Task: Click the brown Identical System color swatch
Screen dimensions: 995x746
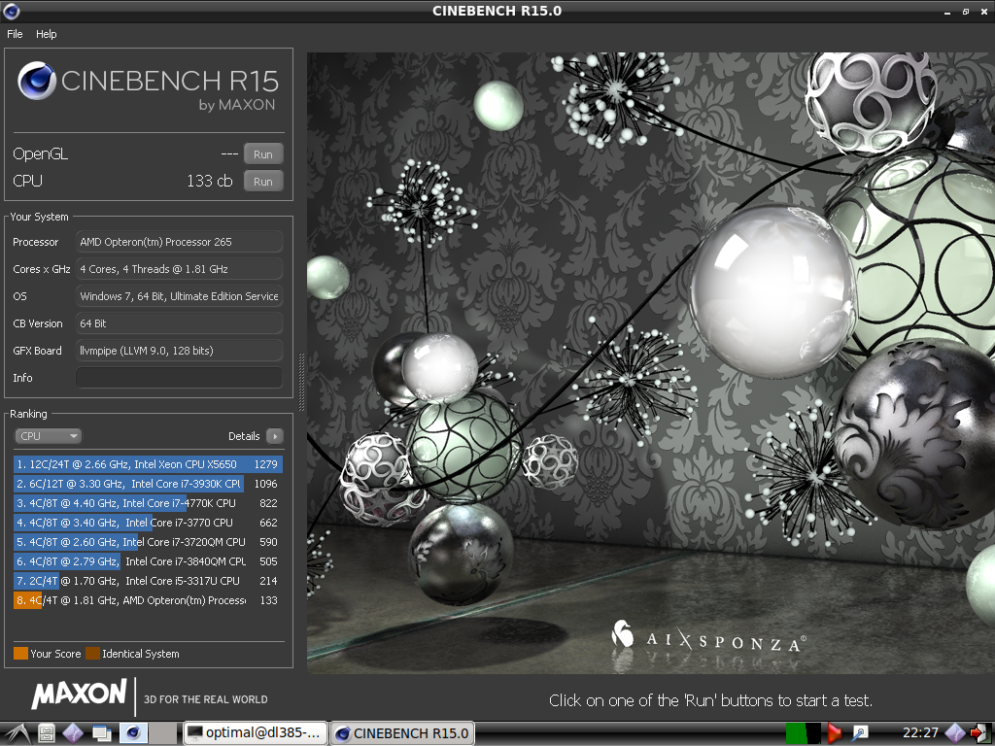Action: [x=92, y=654]
